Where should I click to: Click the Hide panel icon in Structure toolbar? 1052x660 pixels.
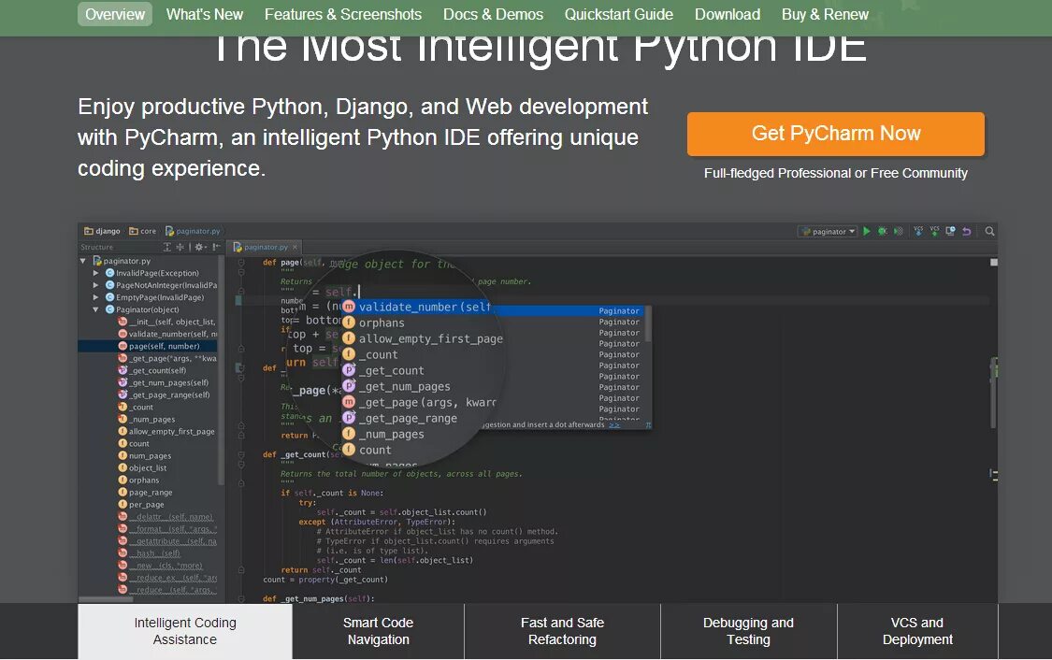tap(216, 247)
